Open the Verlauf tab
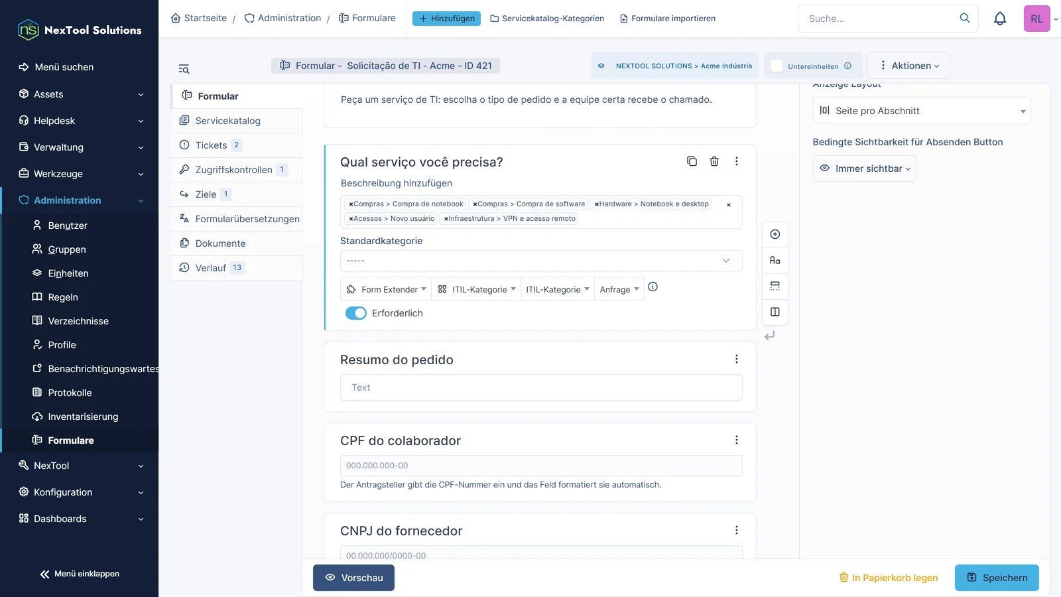 point(237,268)
